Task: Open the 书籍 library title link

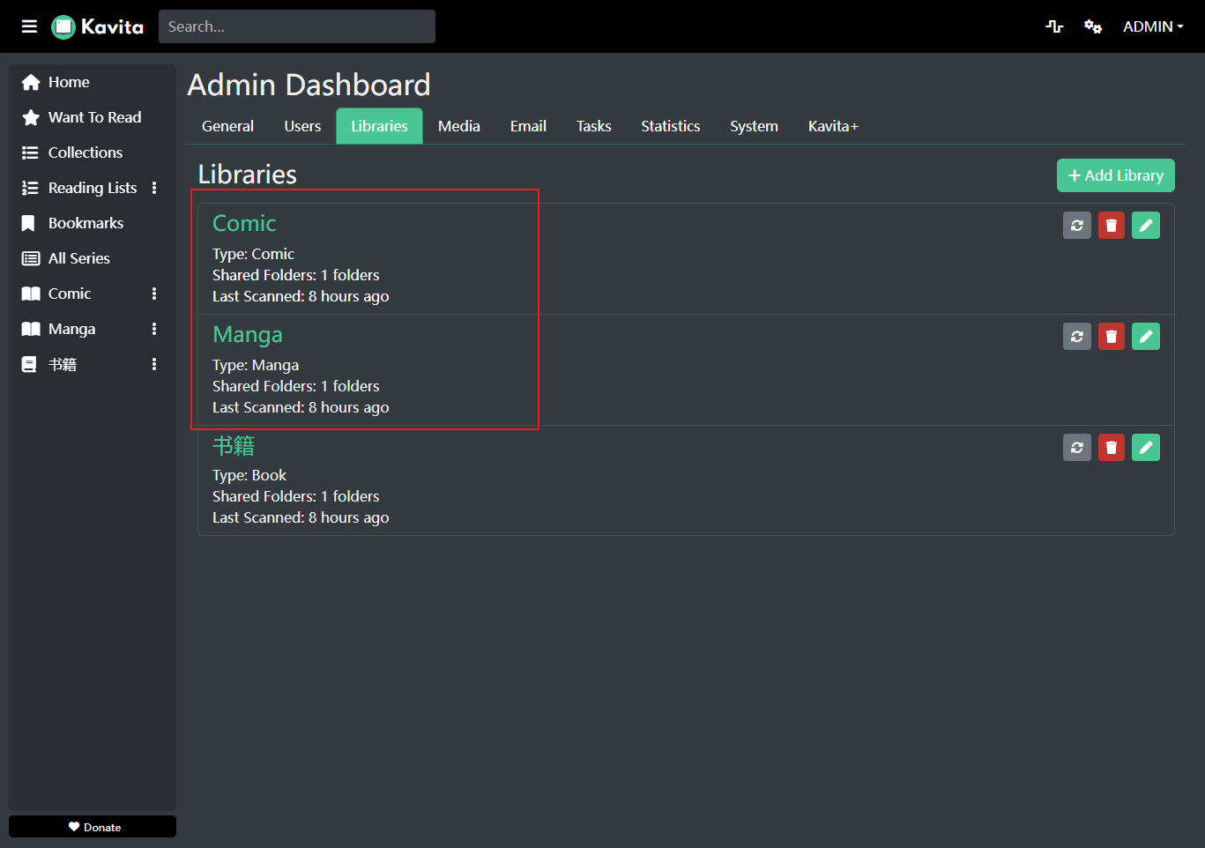Action: click(x=234, y=446)
